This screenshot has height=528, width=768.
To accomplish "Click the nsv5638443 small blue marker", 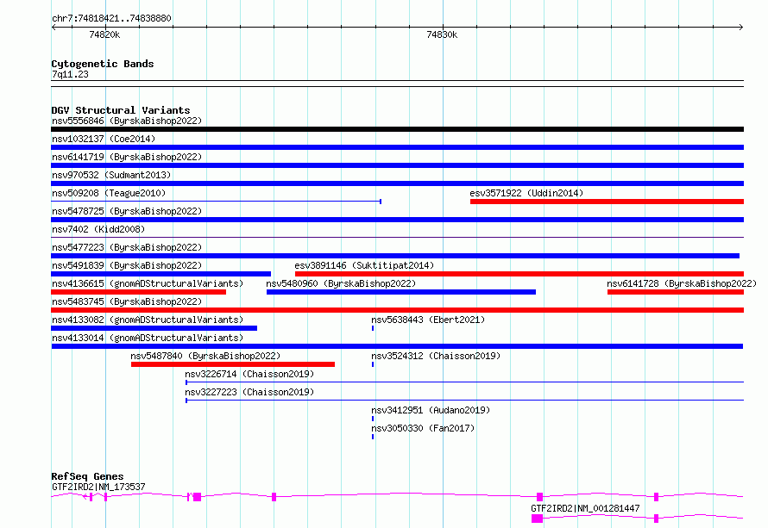I will (373, 328).
